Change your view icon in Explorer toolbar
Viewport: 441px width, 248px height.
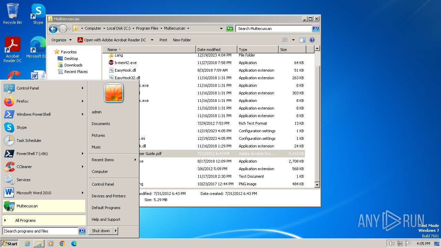(285, 40)
